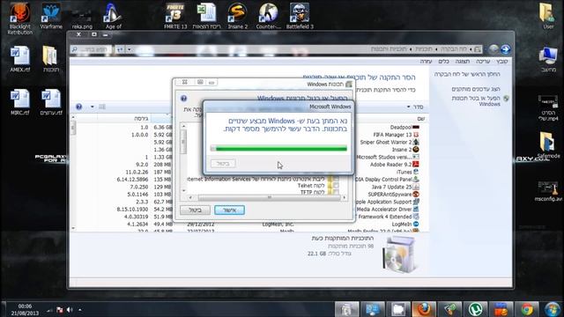This screenshot has height=317, width=564.
Task: Open the קובץ menu
Action: (501, 62)
